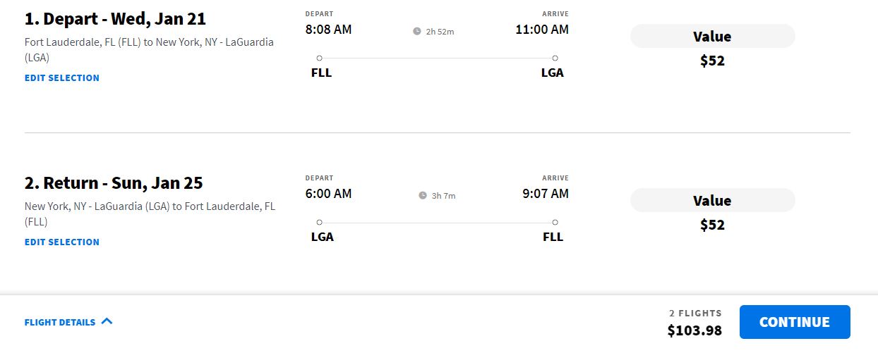This screenshot has width=878, height=353.
Task: Click the 8:08 AM departure time
Action: pyautogui.click(x=328, y=30)
